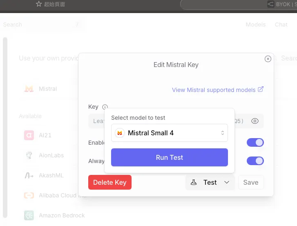Image resolution: width=297 pixels, height=226 pixels.
Task: Click the AI21 provider icon
Action: 29,135
